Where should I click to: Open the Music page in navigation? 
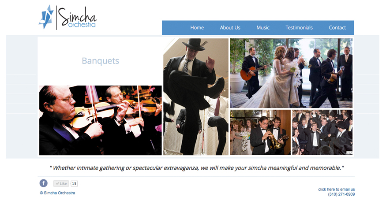coord(263,28)
